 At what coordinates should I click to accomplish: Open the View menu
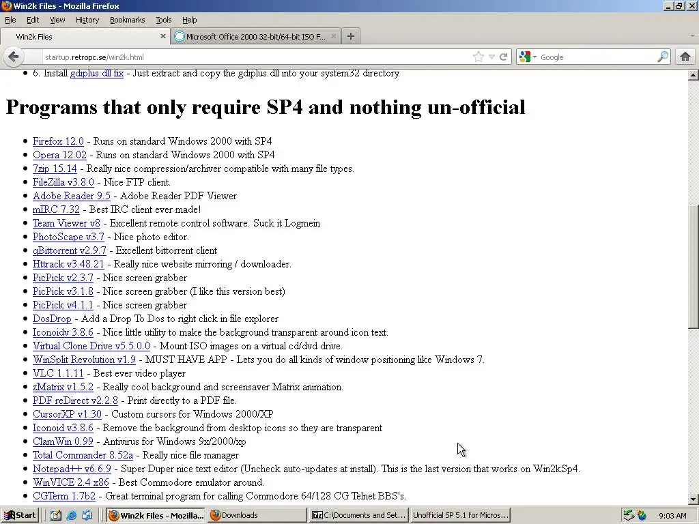pos(57,20)
